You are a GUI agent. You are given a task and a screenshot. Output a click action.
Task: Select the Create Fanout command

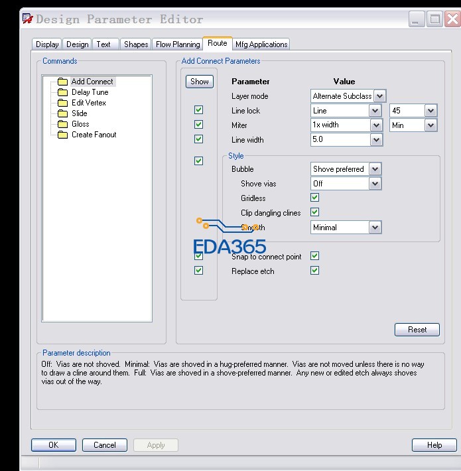[x=94, y=135]
